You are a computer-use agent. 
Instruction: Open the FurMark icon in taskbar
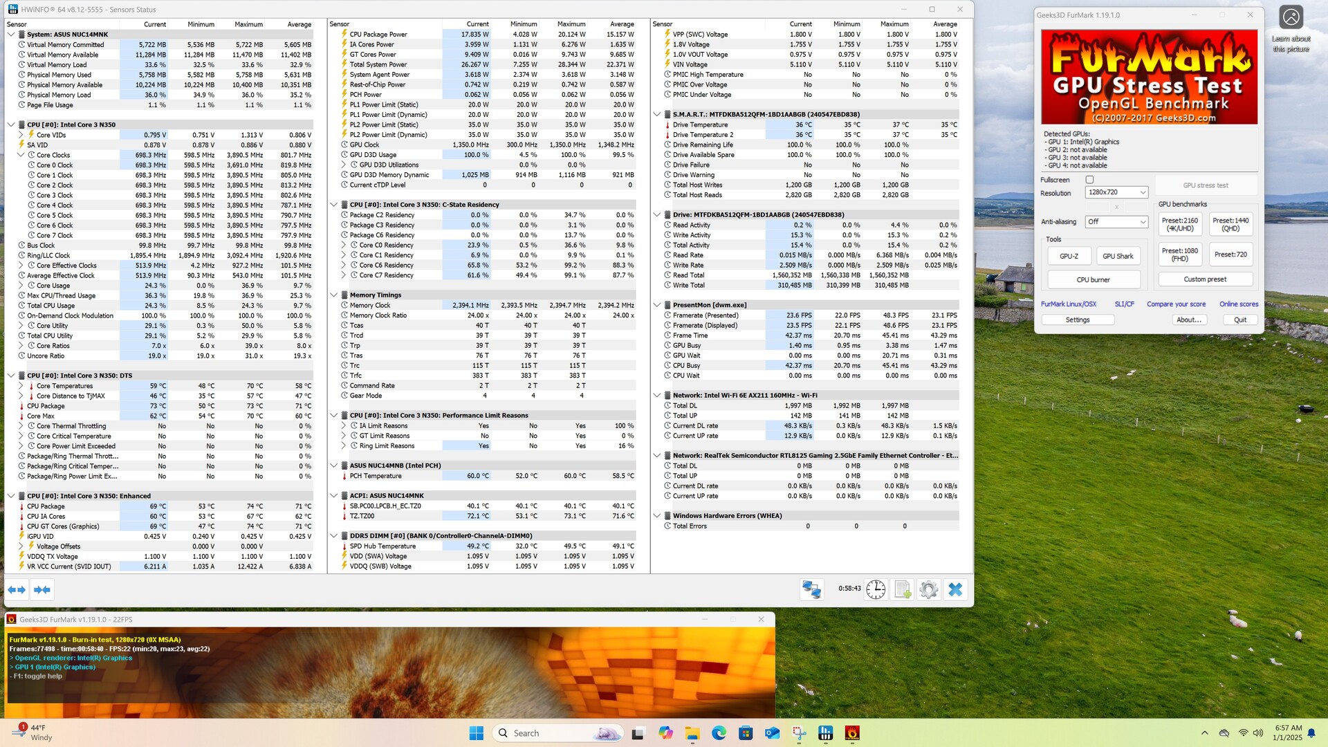(x=852, y=733)
